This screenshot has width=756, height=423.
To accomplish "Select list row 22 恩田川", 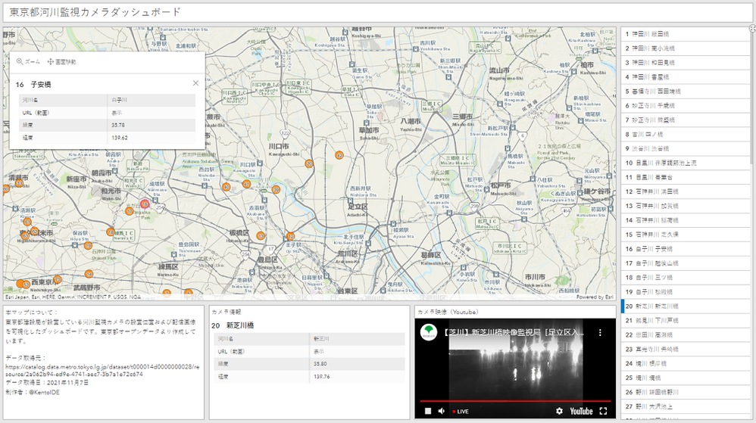I will point(685,334).
